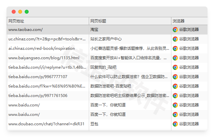The height and width of the screenshot is (137, 214).
Task: Click Chrome icon in the ai.chinaz.com row
Action: [175, 48]
